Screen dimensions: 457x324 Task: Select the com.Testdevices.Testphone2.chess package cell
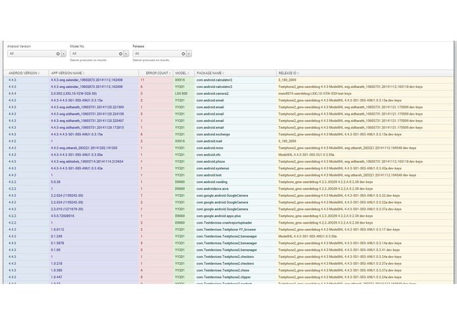(235, 270)
